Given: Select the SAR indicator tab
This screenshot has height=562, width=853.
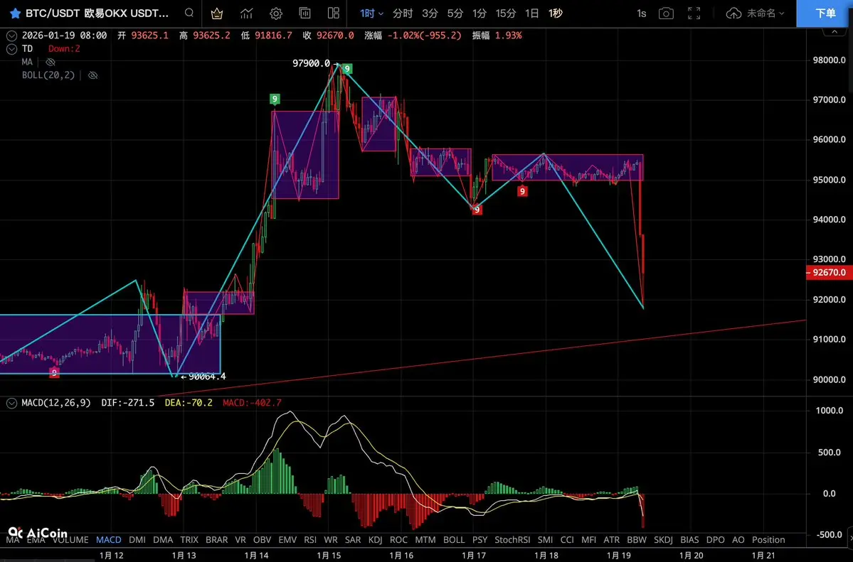Looking at the screenshot, I should (353, 540).
